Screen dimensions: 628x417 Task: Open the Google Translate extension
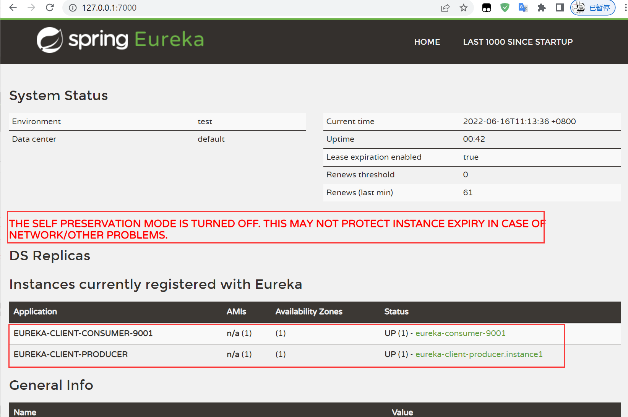click(x=523, y=8)
